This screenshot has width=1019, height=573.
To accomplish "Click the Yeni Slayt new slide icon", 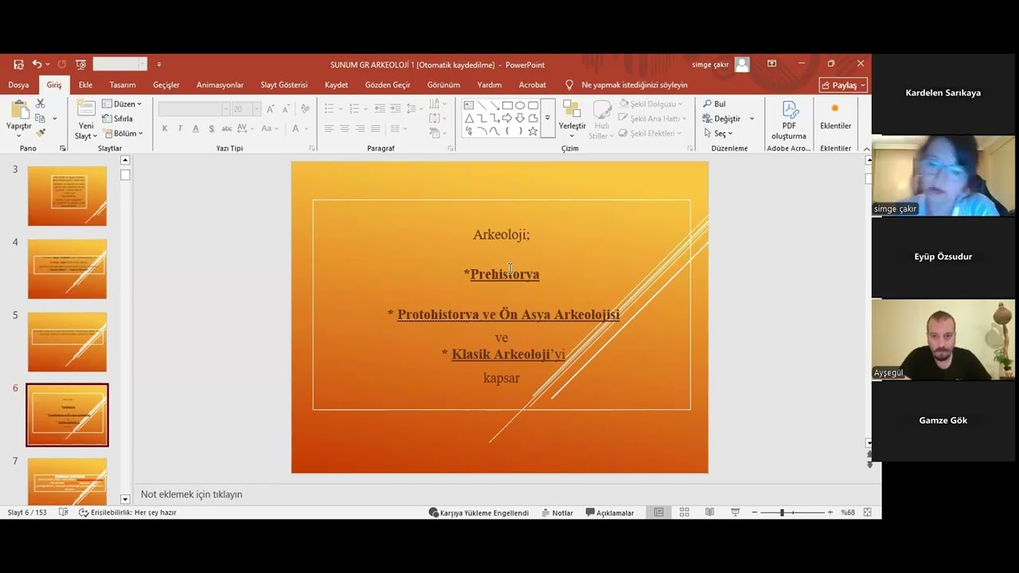I will click(86, 110).
